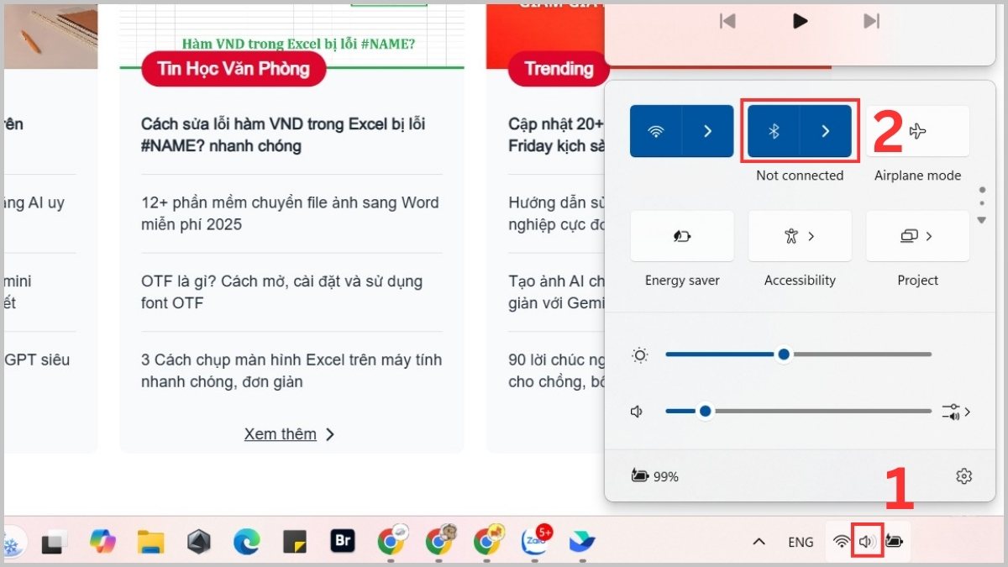Turn on Energy saver
1008x567 pixels.
point(681,236)
